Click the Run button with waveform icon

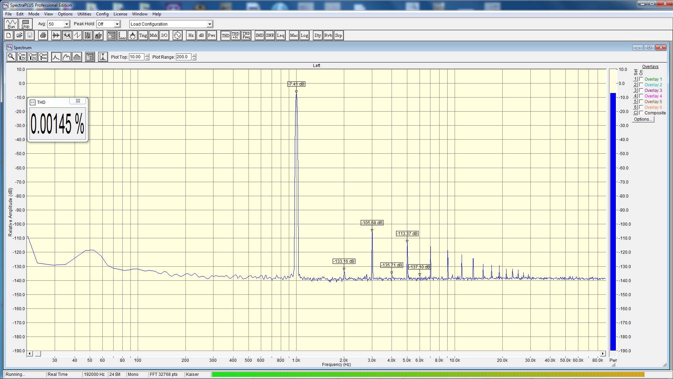[11, 24]
